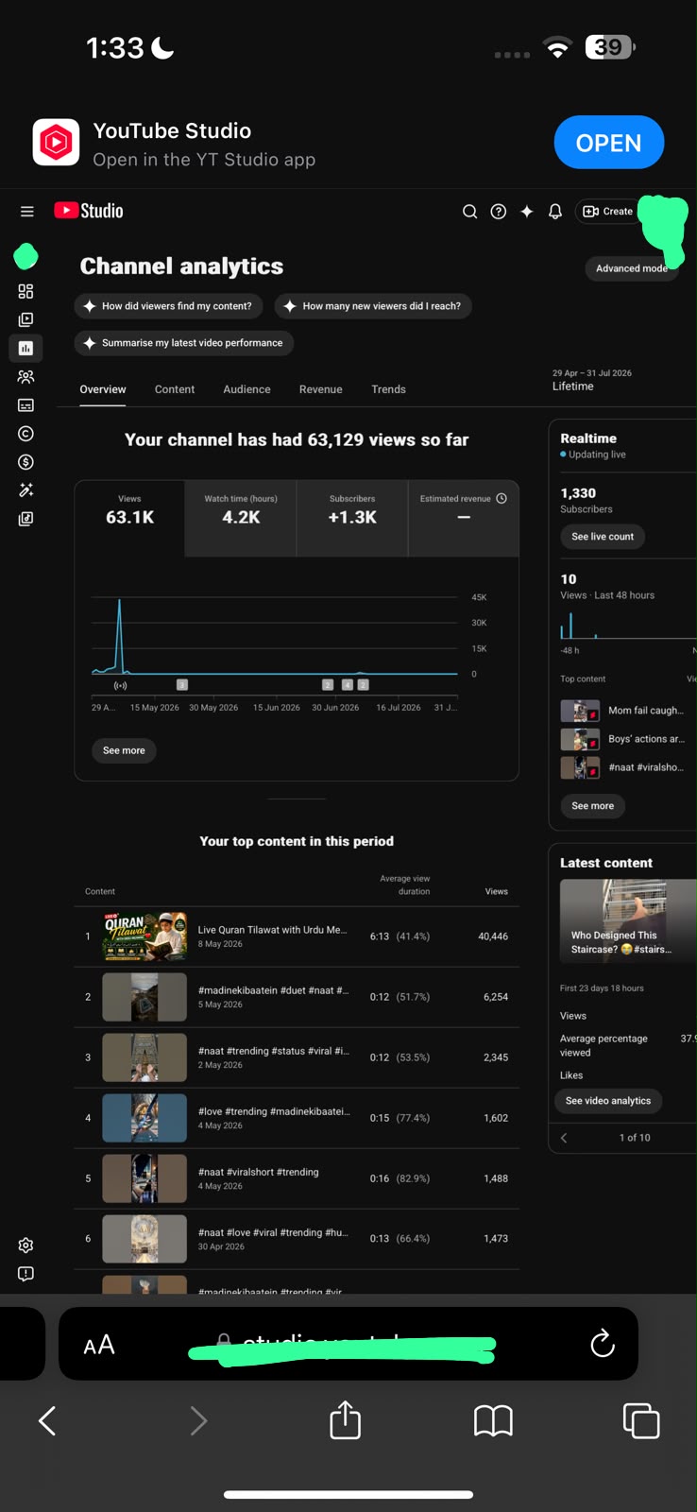Click See more under the views chart
The width and height of the screenshot is (697, 1512).
[124, 750]
